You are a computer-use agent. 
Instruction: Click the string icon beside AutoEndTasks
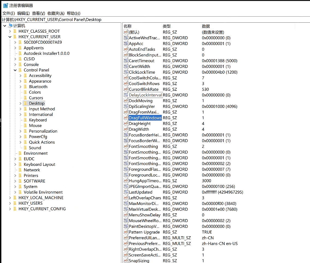[126, 49]
